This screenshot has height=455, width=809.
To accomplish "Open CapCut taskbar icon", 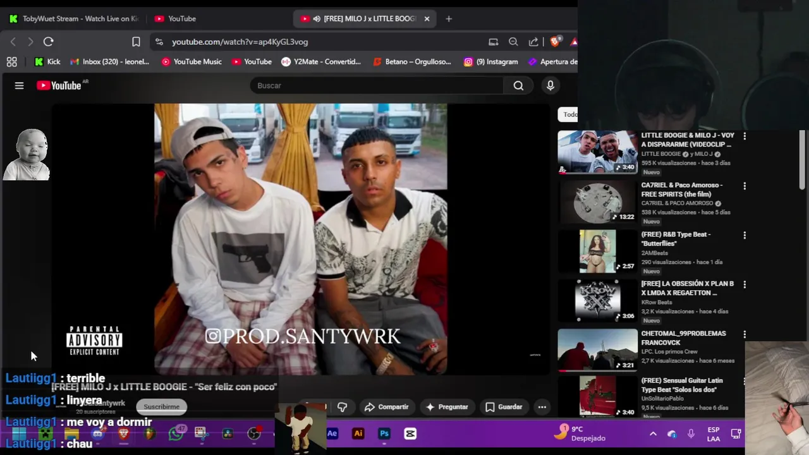I will 410,434.
